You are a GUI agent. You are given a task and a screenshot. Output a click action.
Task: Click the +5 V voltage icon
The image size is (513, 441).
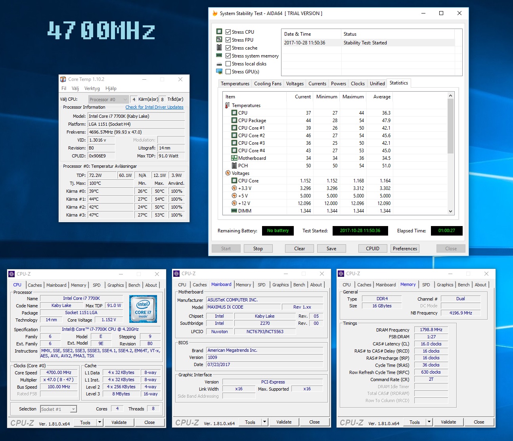coord(234,196)
